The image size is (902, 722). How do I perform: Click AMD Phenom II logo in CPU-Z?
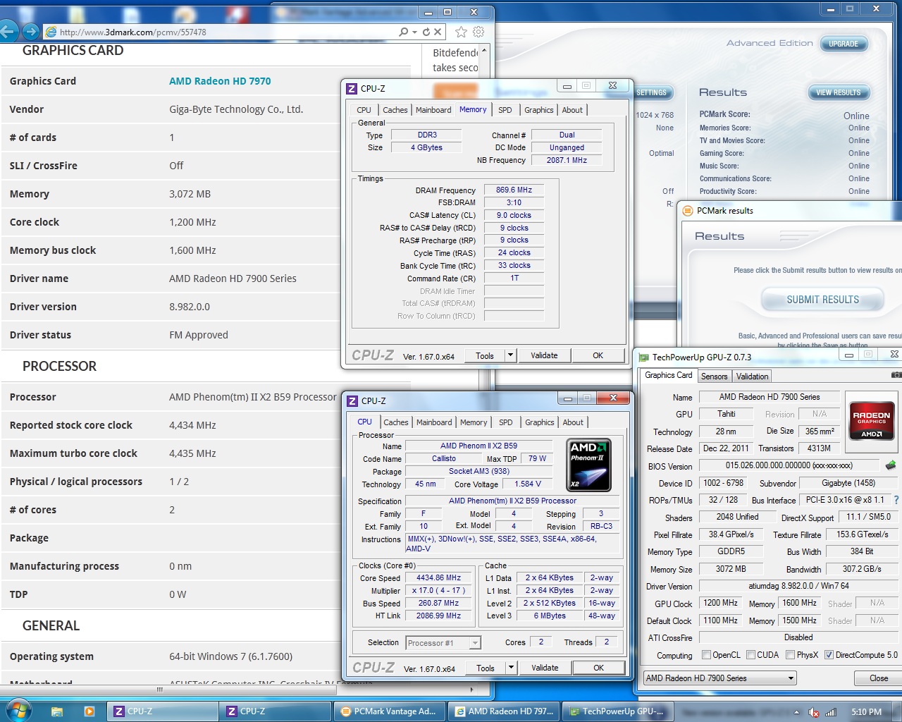tap(589, 465)
